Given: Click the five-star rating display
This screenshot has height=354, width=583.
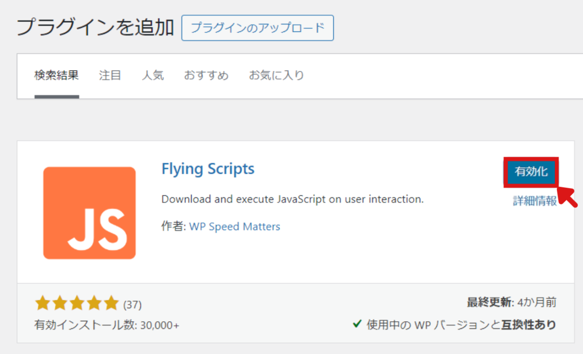Looking at the screenshot, I should (x=77, y=302).
